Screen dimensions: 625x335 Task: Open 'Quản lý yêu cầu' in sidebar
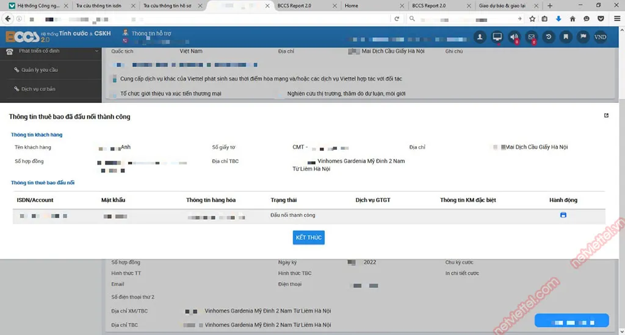click(x=39, y=70)
